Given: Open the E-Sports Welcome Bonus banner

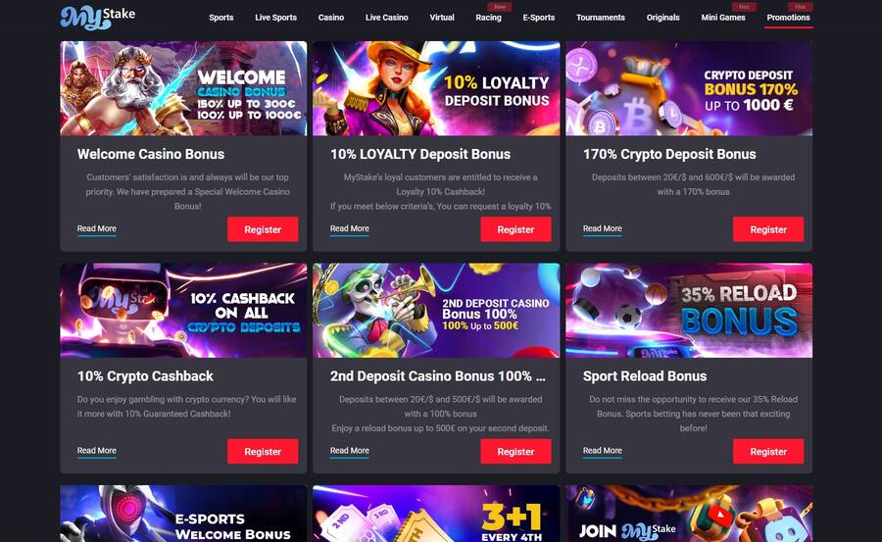Looking at the screenshot, I should click(x=183, y=514).
